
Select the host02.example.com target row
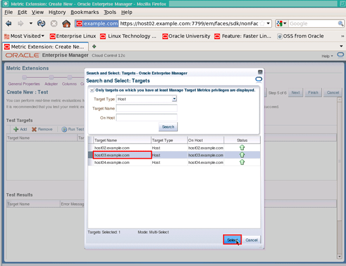[x=174, y=148]
